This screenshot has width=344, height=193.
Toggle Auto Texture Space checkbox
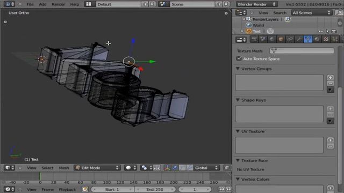[239, 58]
